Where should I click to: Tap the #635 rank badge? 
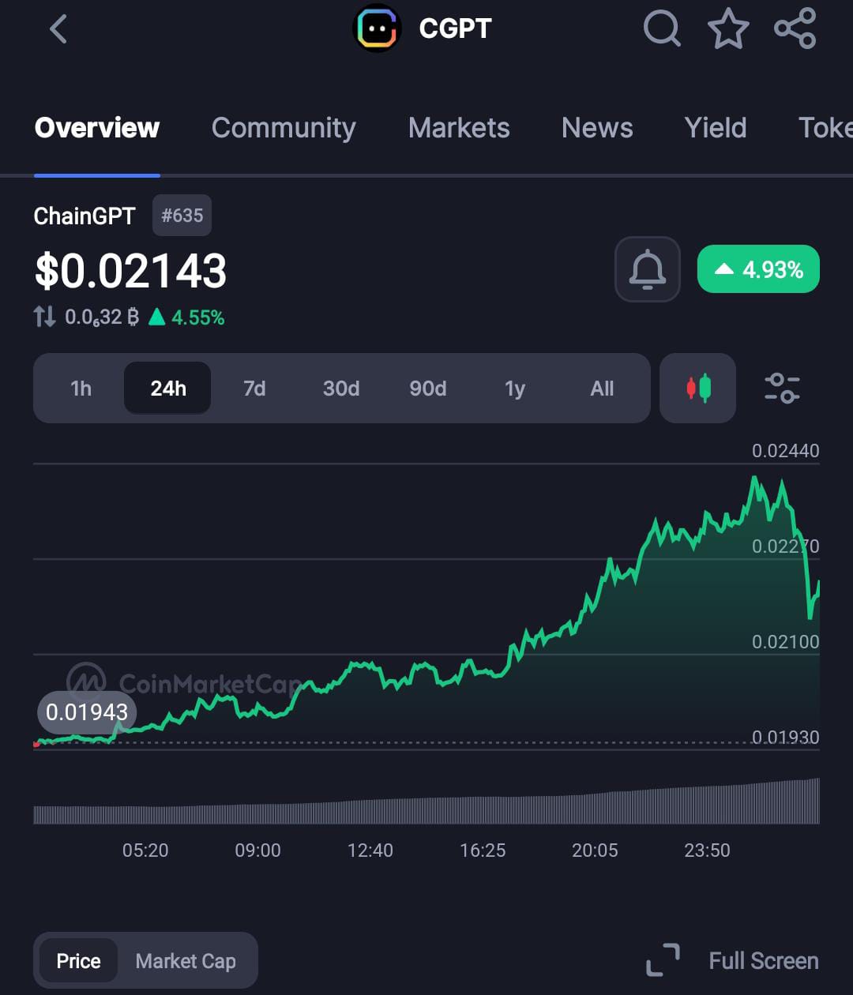pyautogui.click(x=182, y=216)
